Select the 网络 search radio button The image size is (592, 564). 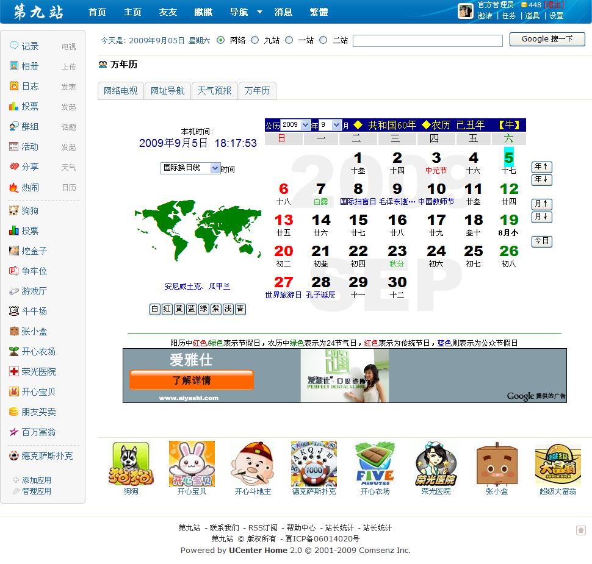(220, 40)
